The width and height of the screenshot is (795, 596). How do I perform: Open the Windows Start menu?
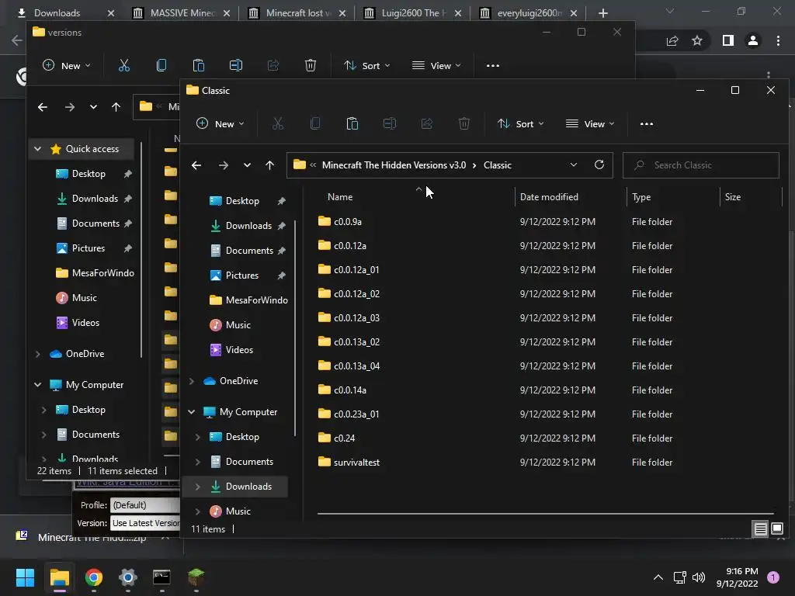click(25, 577)
